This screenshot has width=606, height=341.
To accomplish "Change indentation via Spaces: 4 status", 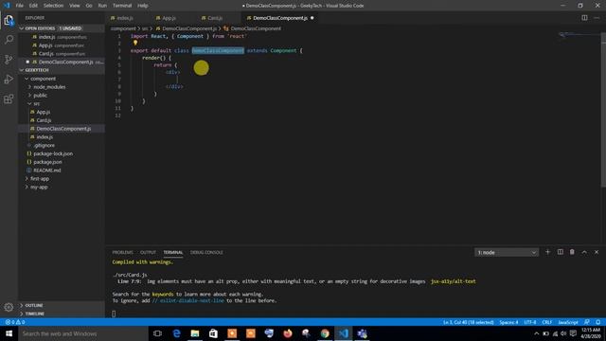I will 508,322.
